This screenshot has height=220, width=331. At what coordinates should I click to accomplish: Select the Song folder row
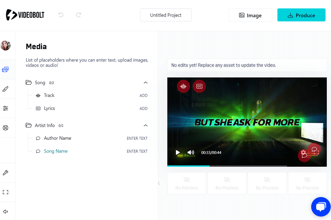coord(87,82)
